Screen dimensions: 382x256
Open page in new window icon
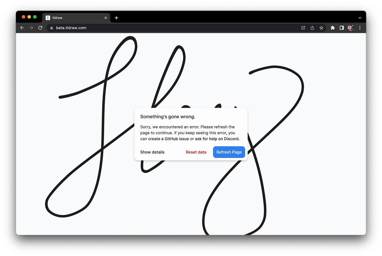click(x=303, y=28)
